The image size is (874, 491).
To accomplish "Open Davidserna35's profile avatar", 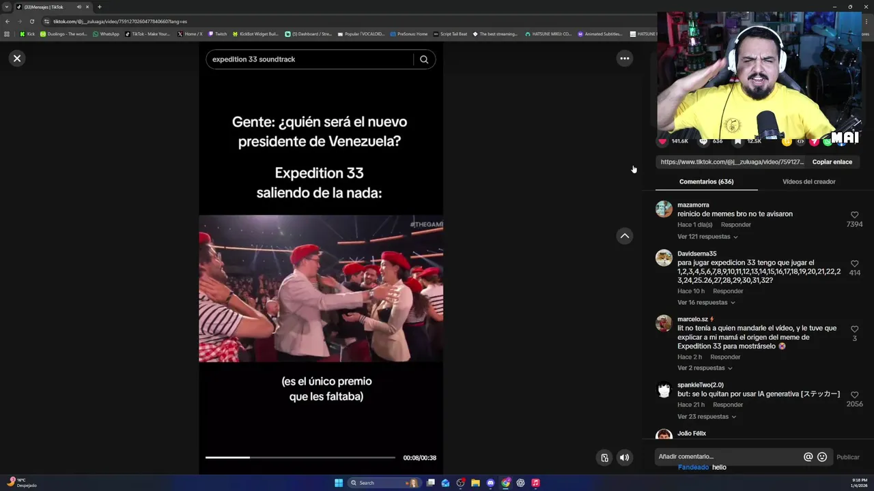I will 664,257.
